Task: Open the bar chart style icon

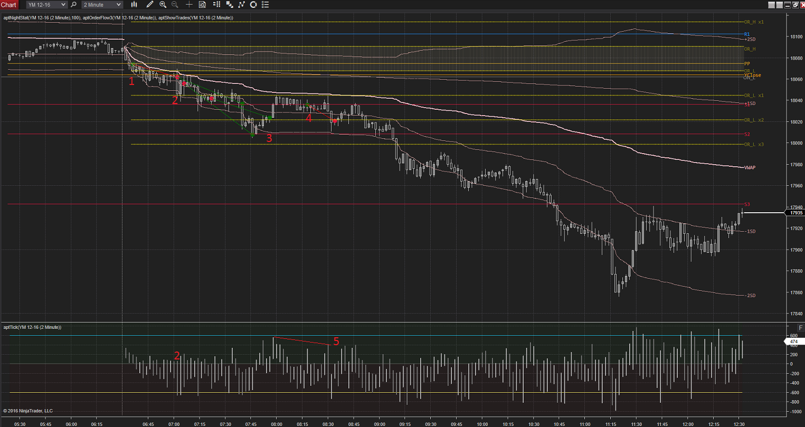Action: pos(134,5)
